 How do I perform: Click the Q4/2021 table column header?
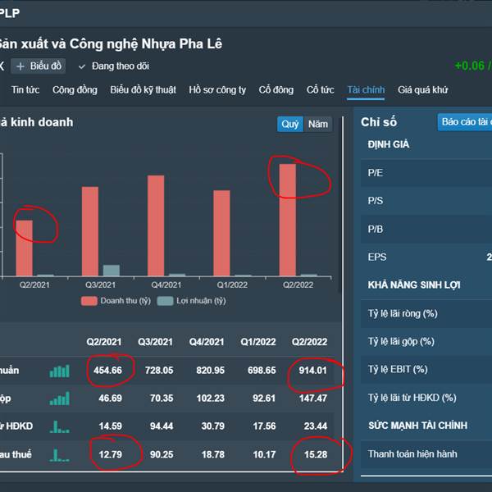[207, 342]
